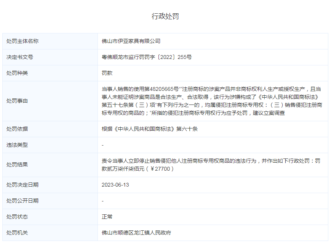
Task: Click penalty result text mentioning ¥27700
Action: pos(211,165)
